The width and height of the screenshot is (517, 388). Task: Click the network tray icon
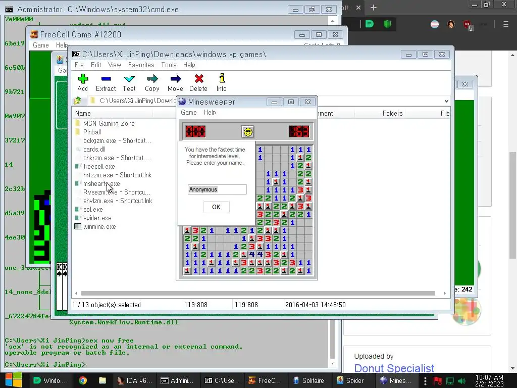pos(450,381)
